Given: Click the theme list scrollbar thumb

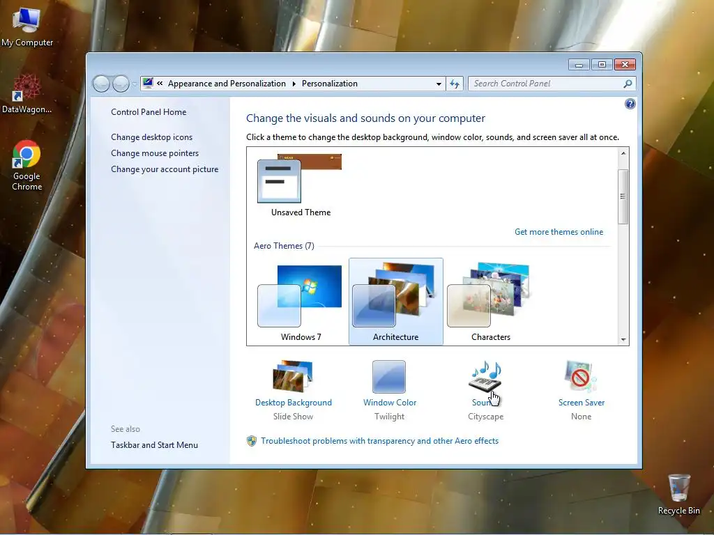Looking at the screenshot, I should pos(623,196).
